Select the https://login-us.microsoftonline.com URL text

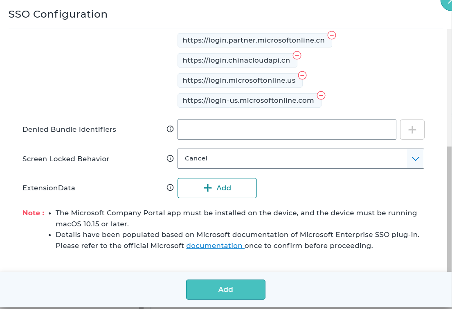tap(248, 100)
